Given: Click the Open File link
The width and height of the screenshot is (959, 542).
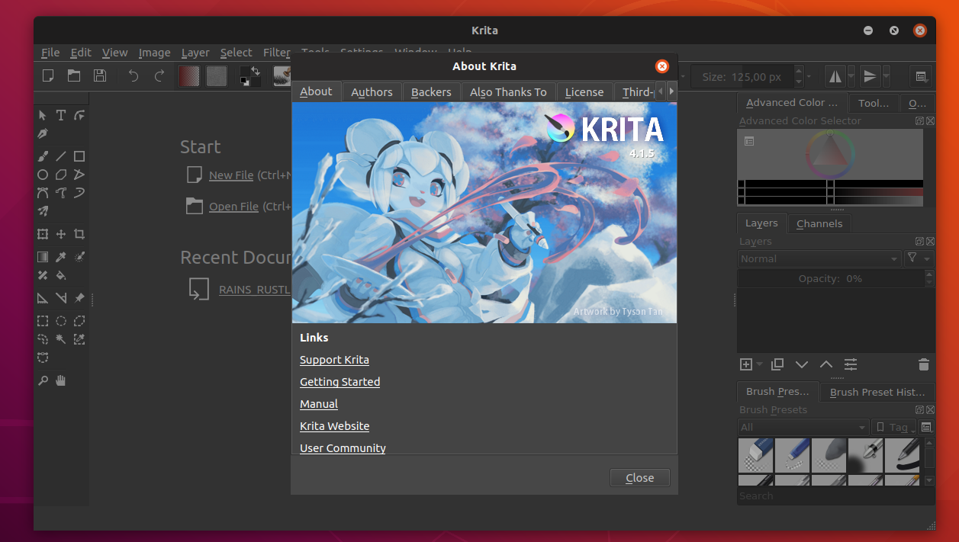Looking at the screenshot, I should (x=233, y=207).
